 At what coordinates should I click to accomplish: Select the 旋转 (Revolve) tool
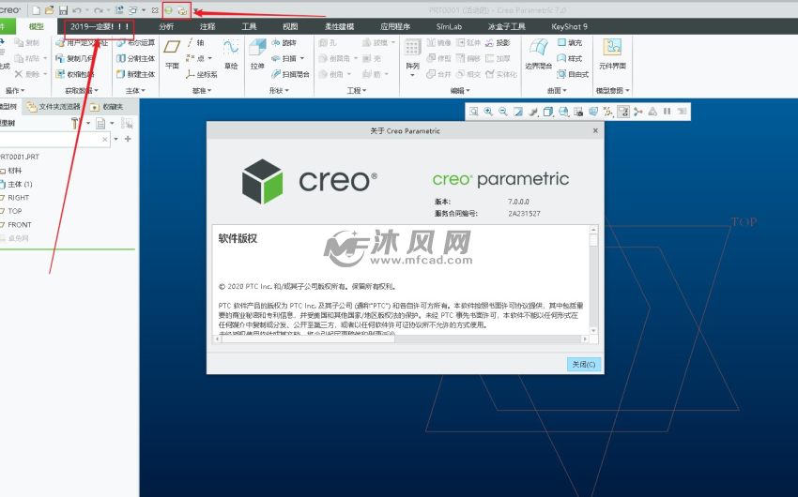(284, 43)
